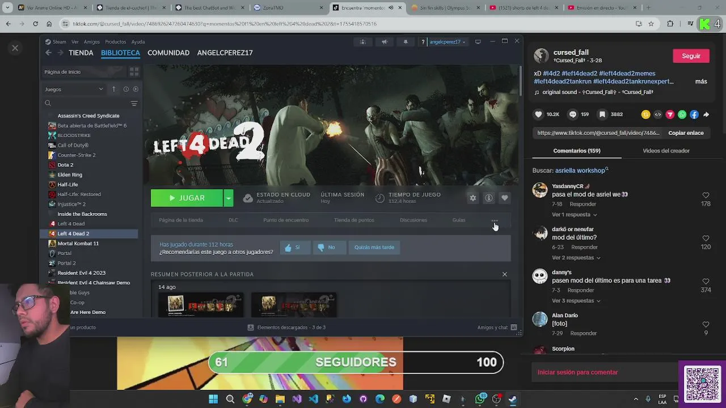The width and height of the screenshot is (726, 408).
Task: Select Elden Ring in library list
Action: tap(70, 175)
